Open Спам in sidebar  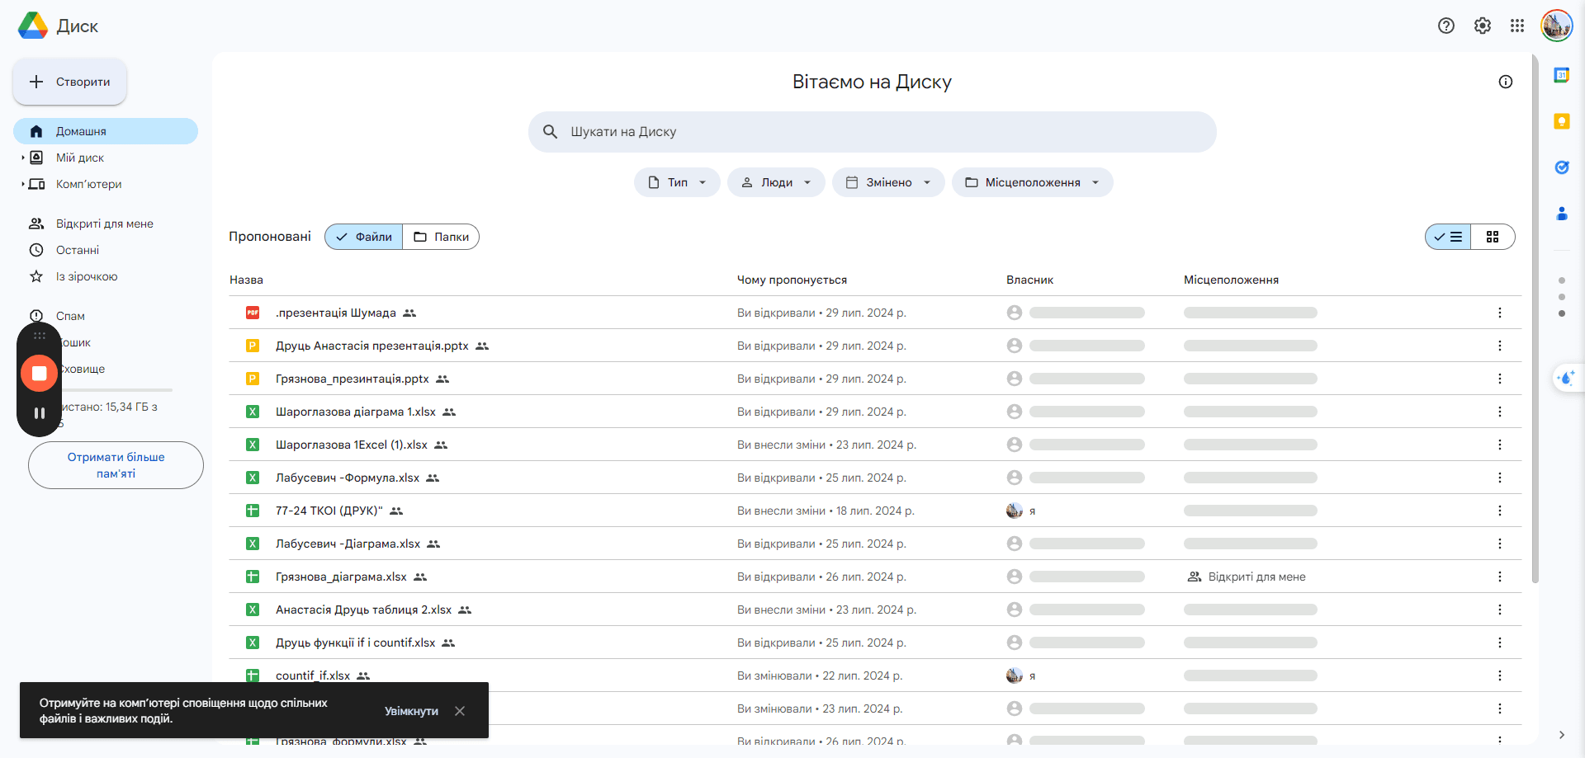(106, 316)
